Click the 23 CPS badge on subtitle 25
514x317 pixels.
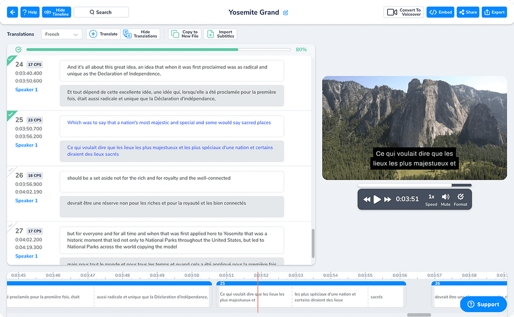pyautogui.click(x=35, y=120)
